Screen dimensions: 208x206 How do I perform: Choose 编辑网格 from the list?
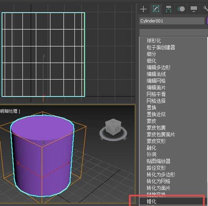pos(156,81)
